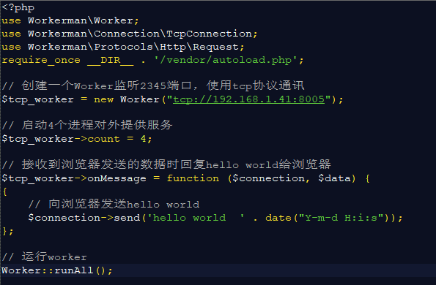Click the 'require_once' keyword
The height and width of the screenshot is (285, 436).
(41, 60)
